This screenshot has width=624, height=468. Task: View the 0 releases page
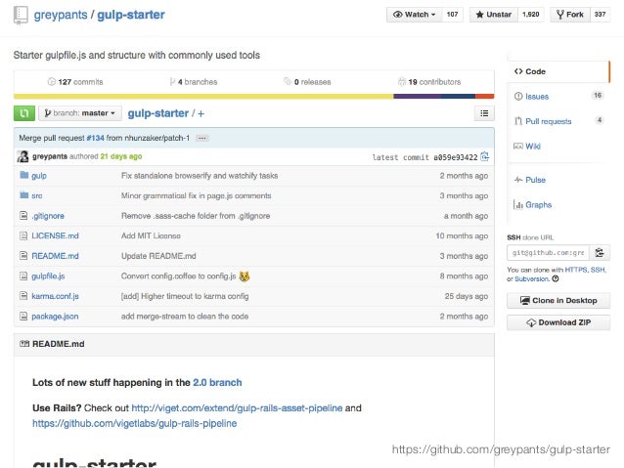pyautogui.click(x=307, y=82)
